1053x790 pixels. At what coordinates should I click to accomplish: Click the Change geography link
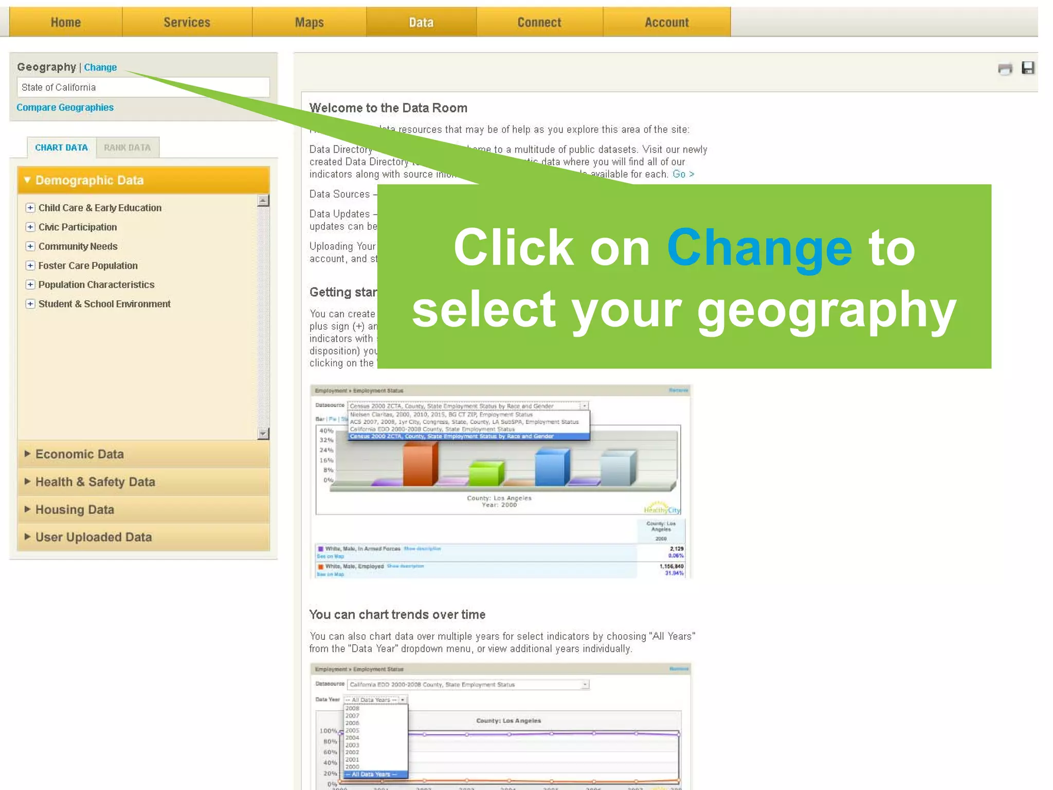click(100, 67)
